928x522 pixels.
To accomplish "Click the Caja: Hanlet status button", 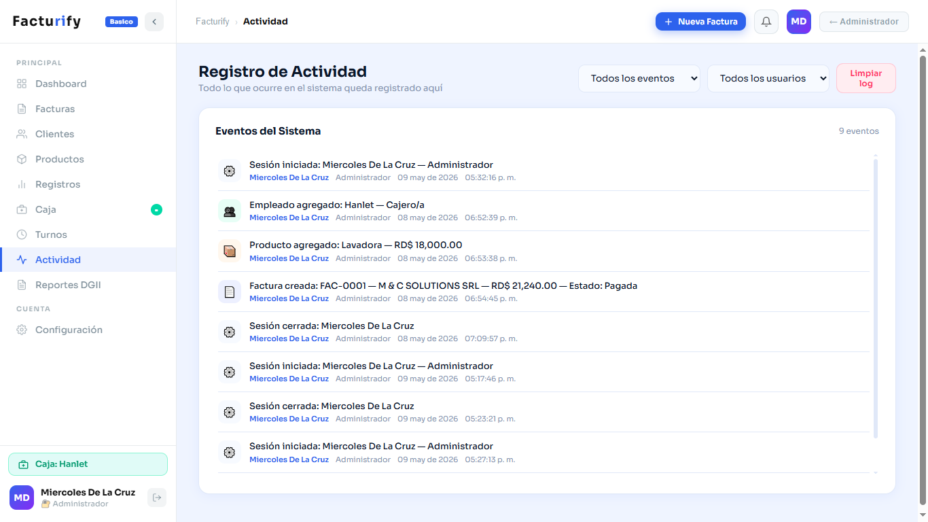I will [x=88, y=464].
